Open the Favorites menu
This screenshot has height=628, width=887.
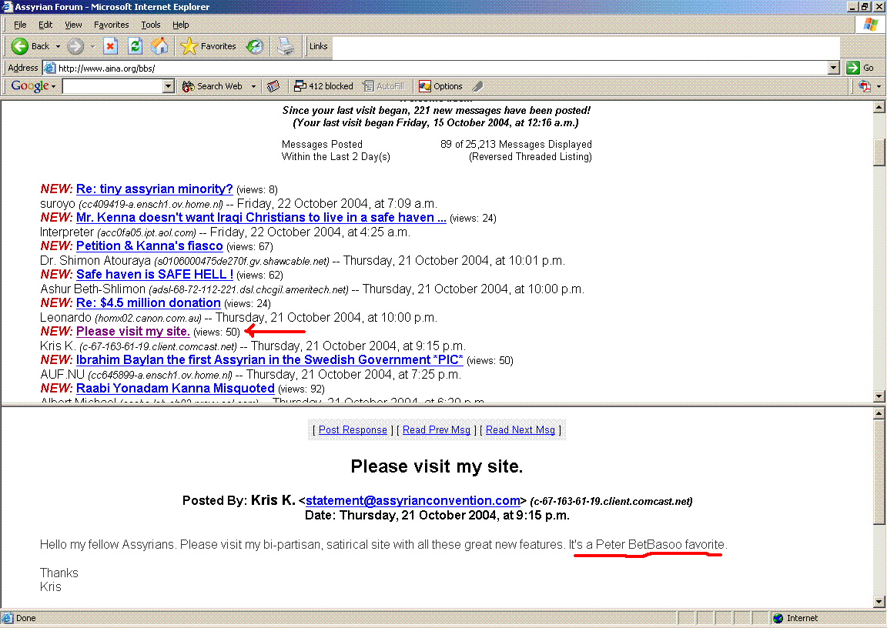(x=112, y=25)
